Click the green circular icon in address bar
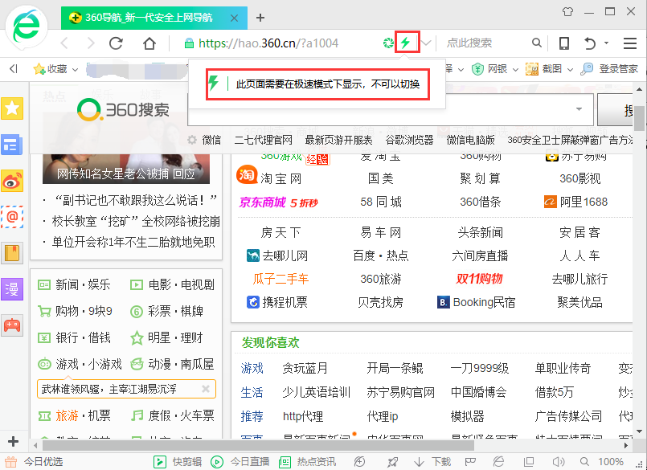The width and height of the screenshot is (647, 470). [388, 43]
